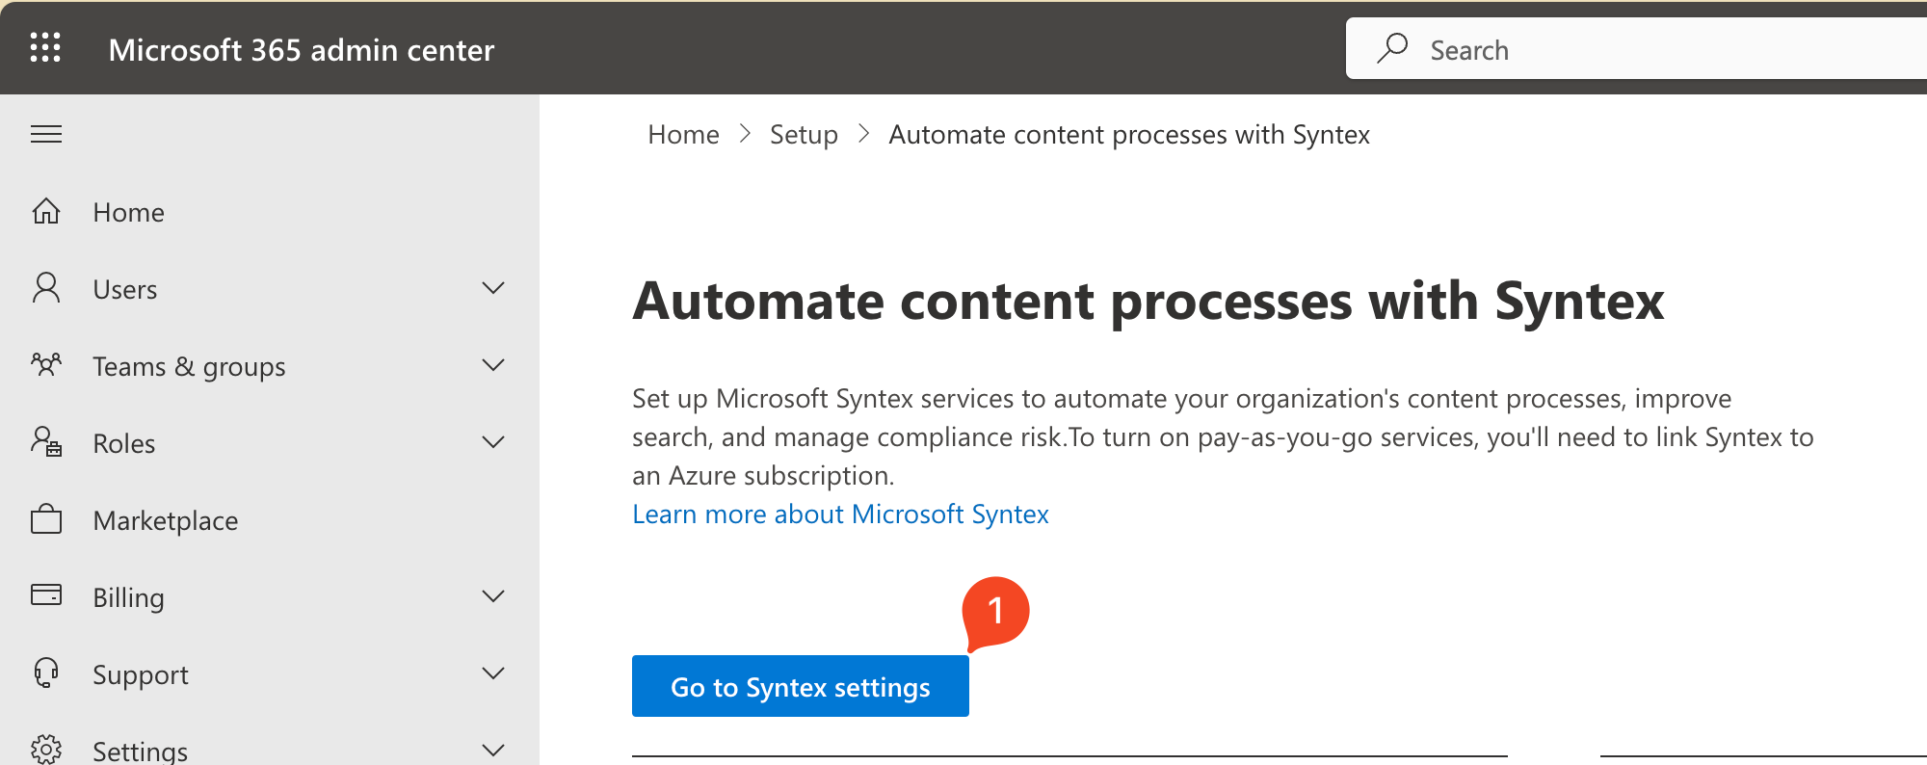Click the Teams & groups people icon
Screen dimensions: 1927x765
(46, 365)
